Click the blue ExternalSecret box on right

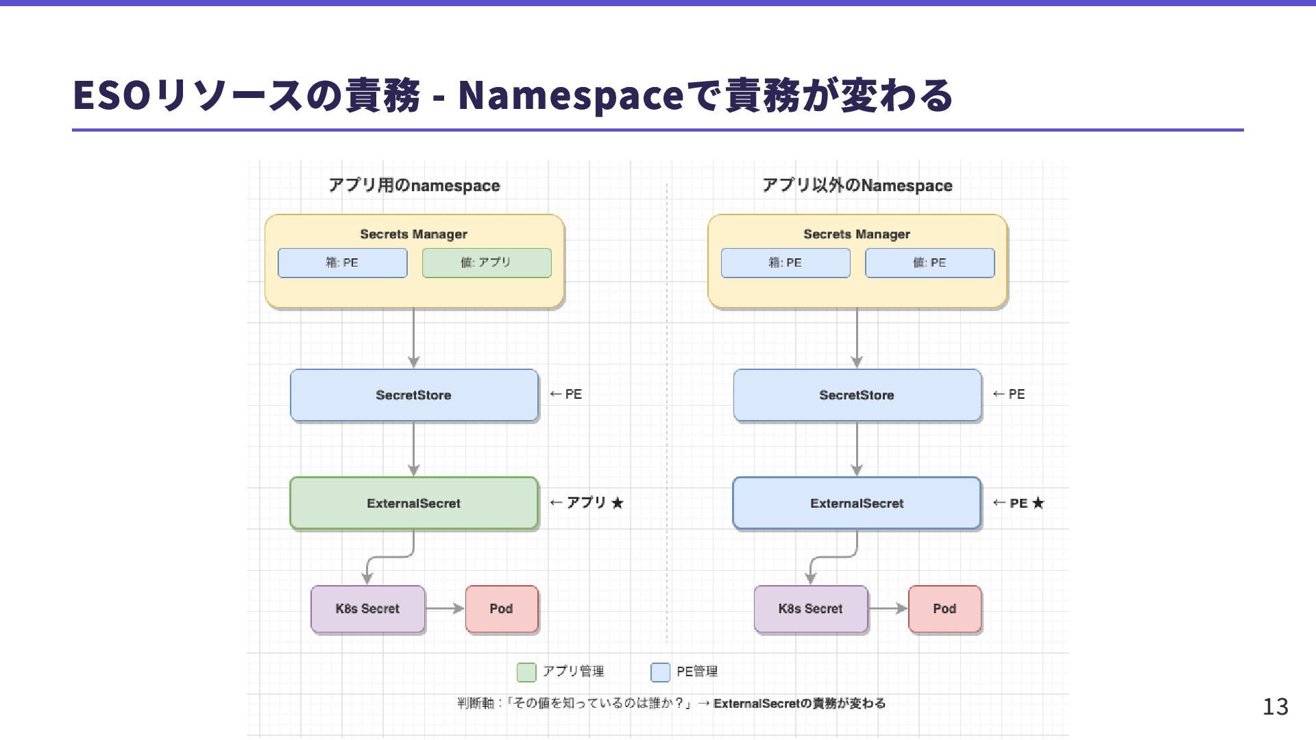click(857, 504)
